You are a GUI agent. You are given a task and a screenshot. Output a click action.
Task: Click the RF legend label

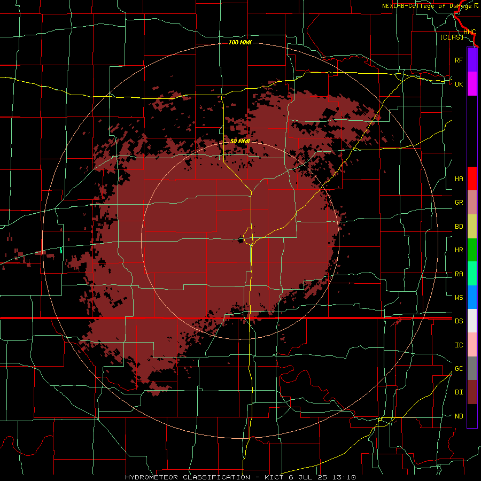(x=459, y=60)
